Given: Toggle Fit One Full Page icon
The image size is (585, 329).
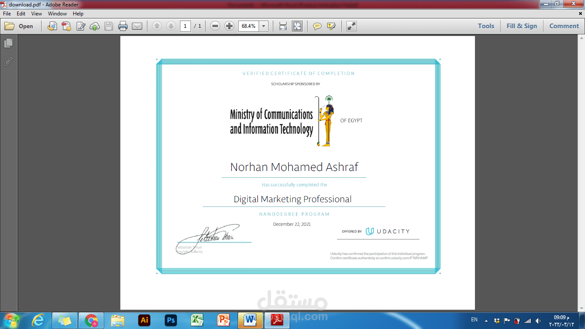Looking at the screenshot, I should pos(297,26).
